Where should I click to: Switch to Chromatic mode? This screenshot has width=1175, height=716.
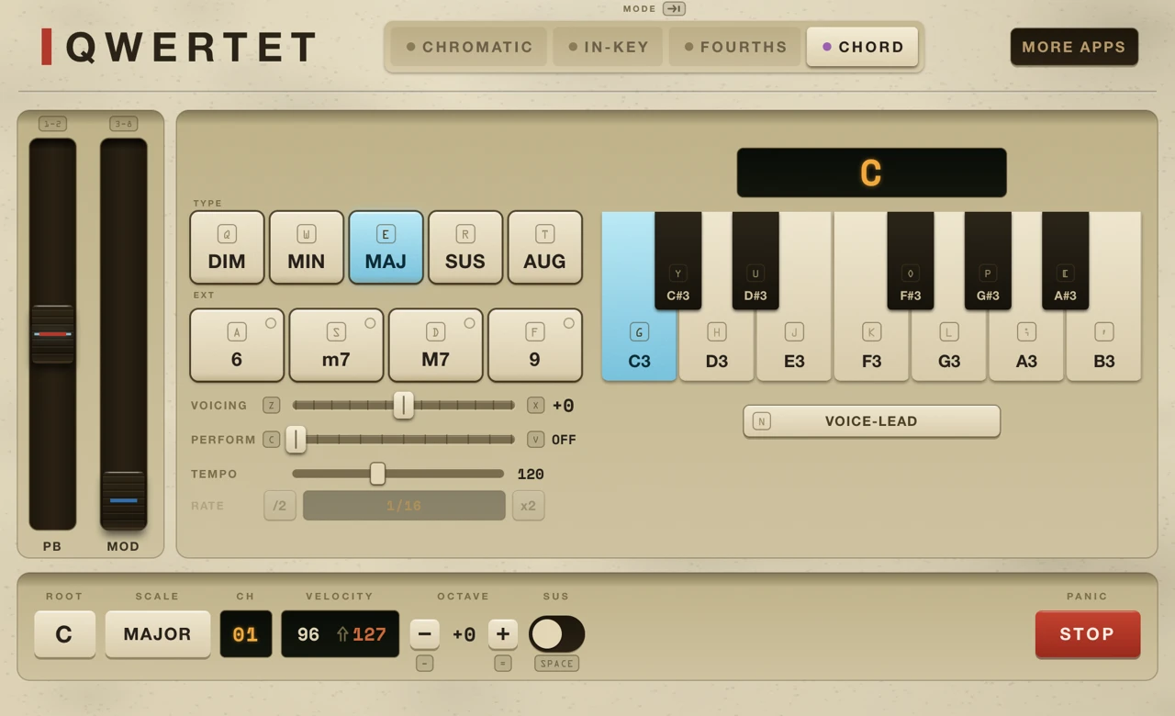pos(469,47)
